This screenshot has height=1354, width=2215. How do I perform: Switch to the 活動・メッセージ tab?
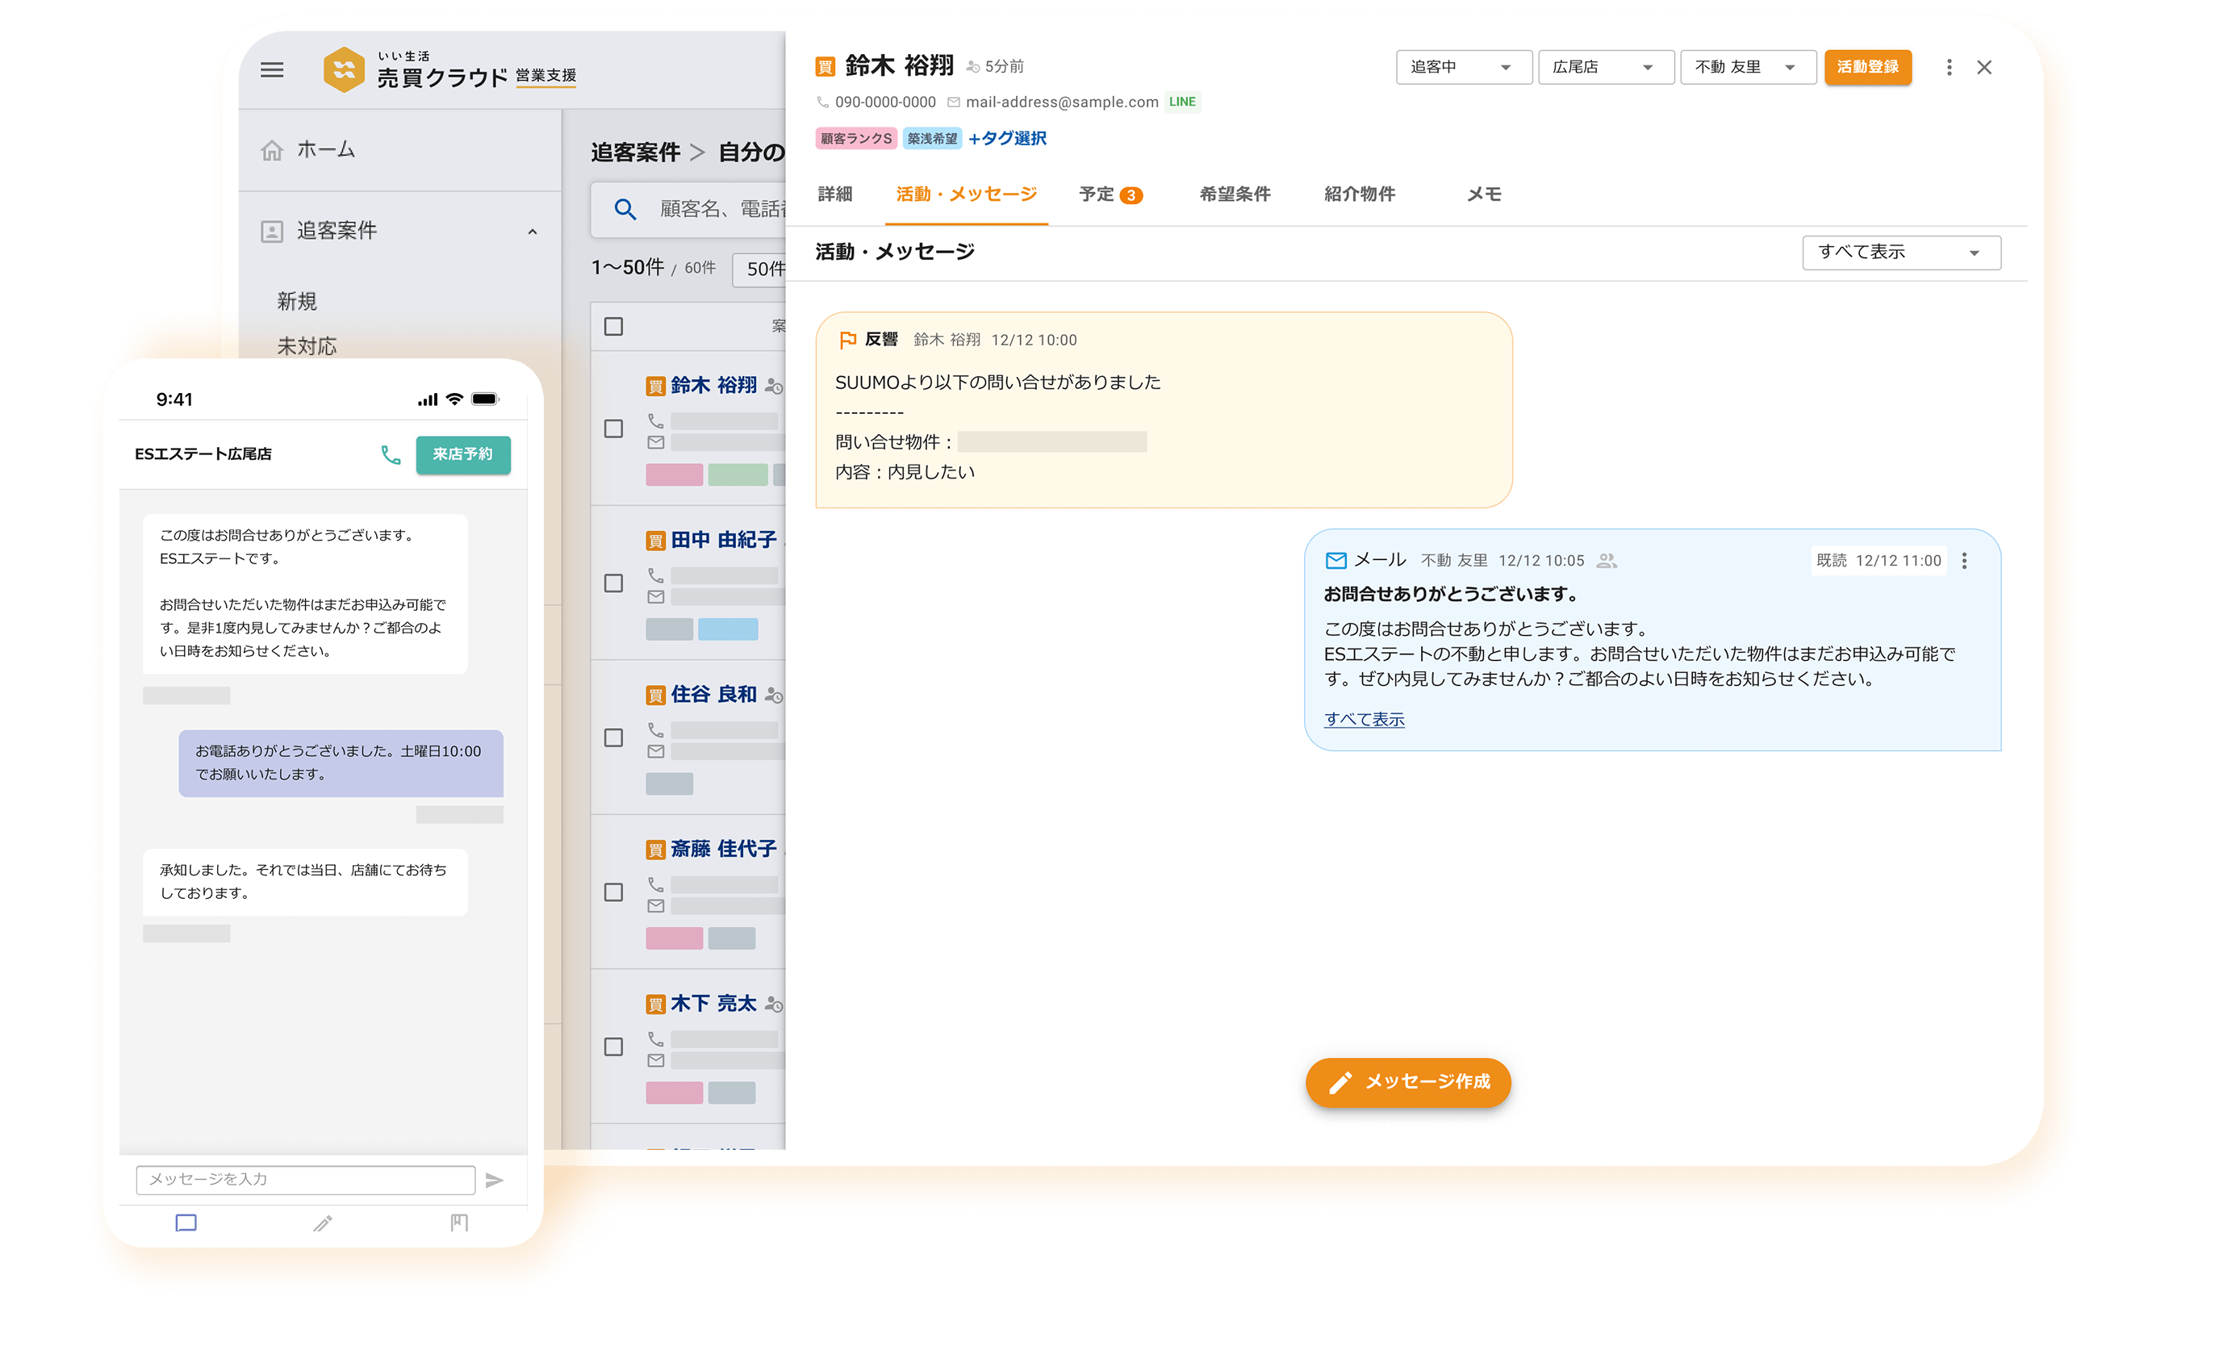tap(967, 194)
